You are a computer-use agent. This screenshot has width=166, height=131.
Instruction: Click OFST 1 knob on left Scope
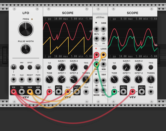62,79
